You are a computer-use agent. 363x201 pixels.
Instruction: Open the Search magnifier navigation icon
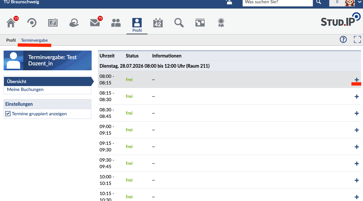(179, 23)
